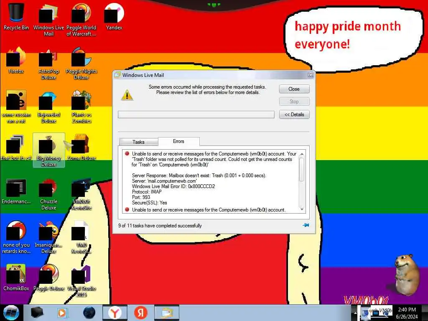This screenshot has width=428, height=321.
Task: Click the 'Port: 993' text
Action: (x=141, y=197)
